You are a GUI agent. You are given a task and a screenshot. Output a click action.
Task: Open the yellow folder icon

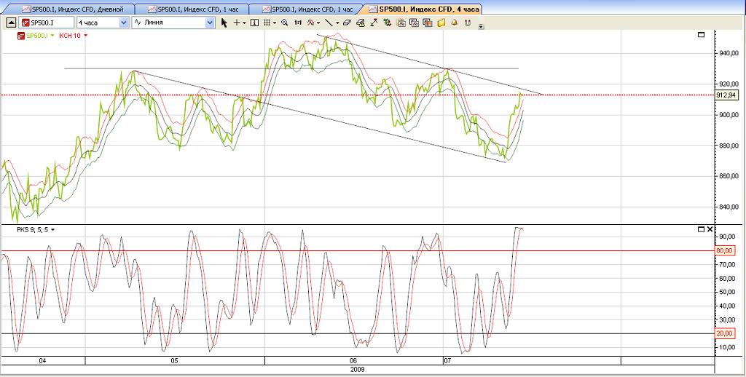(x=440, y=23)
